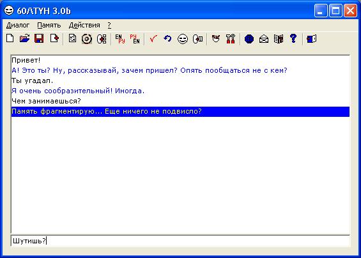Open settings with the tools icon
361x258 pixels.
coord(231,39)
